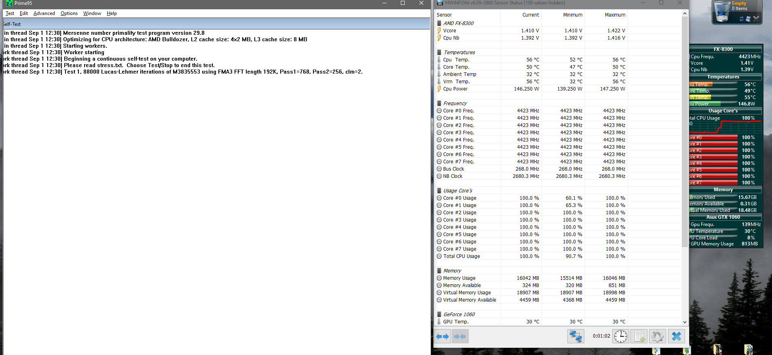
Task: Click the Memory group chip icon
Action: click(x=439, y=270)
